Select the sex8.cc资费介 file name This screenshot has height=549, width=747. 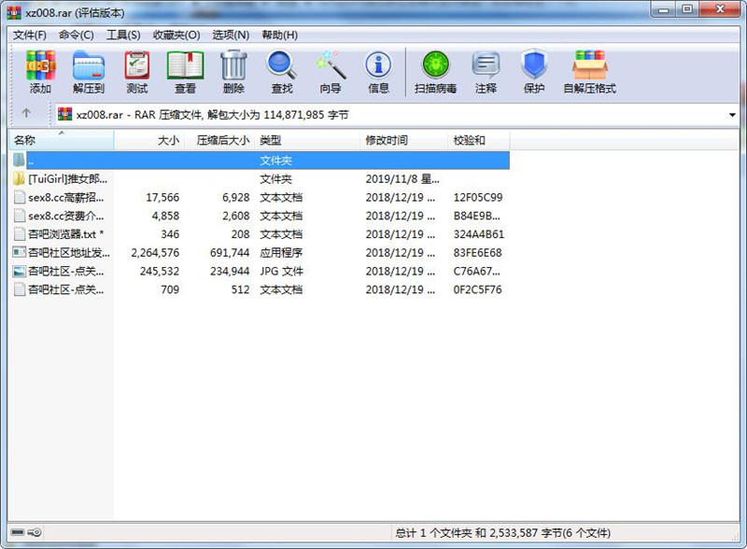click(x=65, y=216)
